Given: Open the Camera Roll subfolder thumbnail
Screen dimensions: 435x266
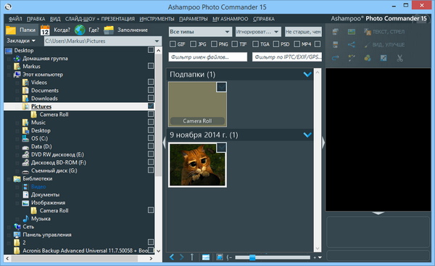Looking at the screenshot, I should 197,104.
